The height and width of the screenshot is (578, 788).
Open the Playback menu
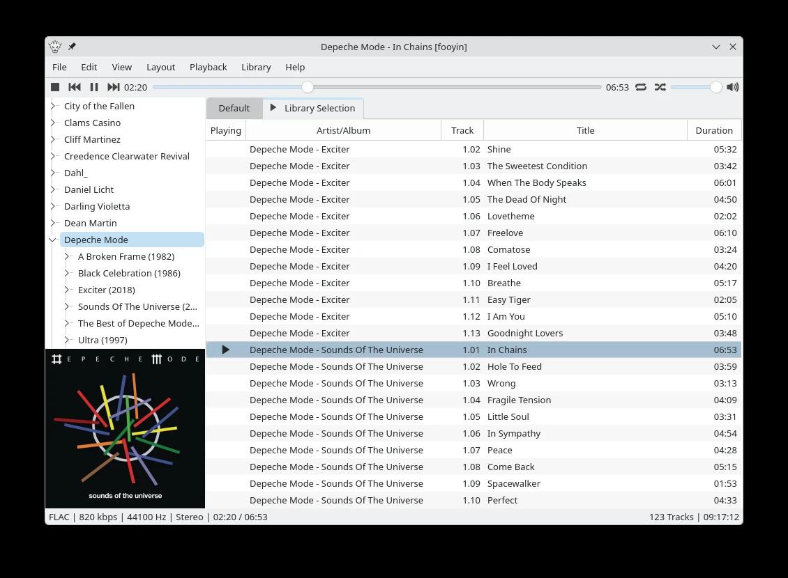pos(208,68)
